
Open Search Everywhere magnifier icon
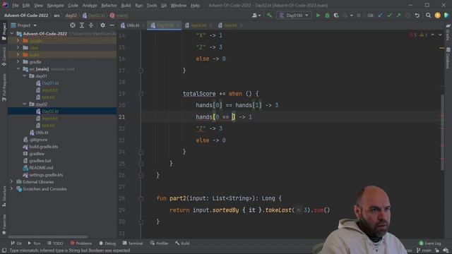tap(428, 16)
